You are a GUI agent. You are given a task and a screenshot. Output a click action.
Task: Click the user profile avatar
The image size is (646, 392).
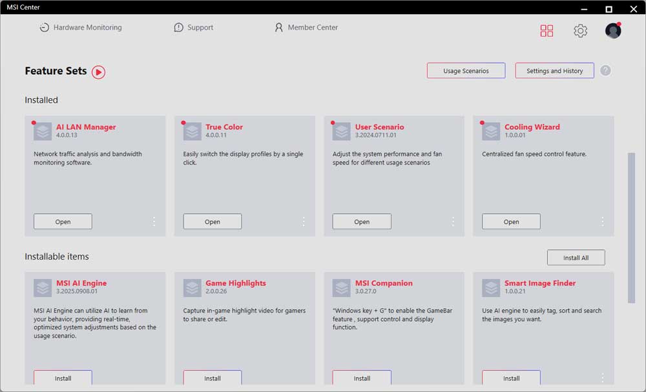pos(613,30)
